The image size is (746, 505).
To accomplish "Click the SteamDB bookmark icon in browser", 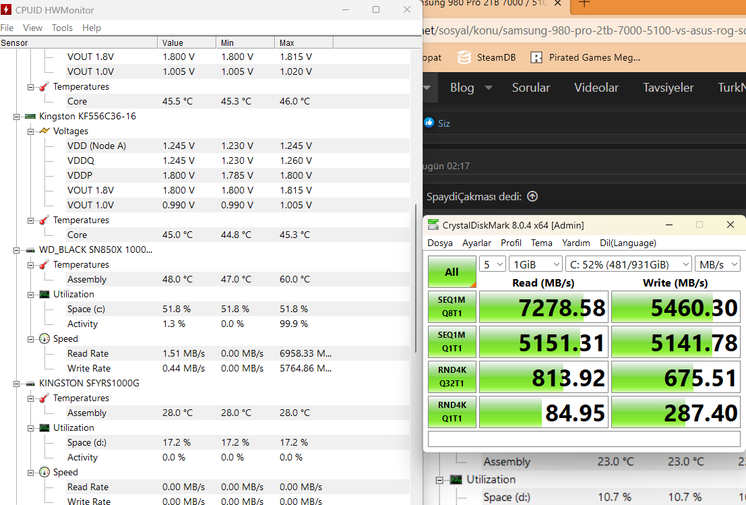I will (x=464, y=57).
